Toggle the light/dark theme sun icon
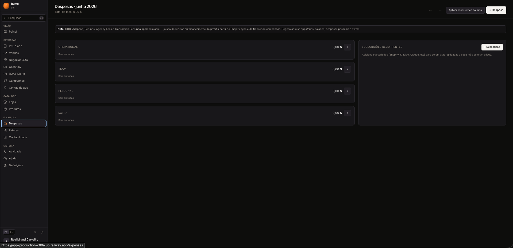 [35, 232]
